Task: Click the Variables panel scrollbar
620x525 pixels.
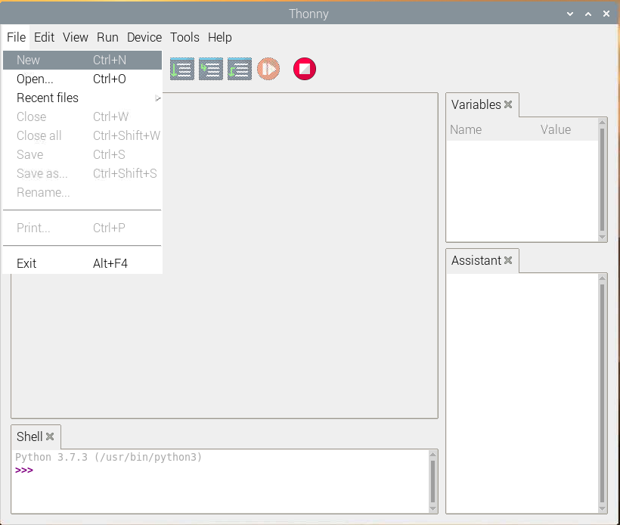Action: coord(602,180)
